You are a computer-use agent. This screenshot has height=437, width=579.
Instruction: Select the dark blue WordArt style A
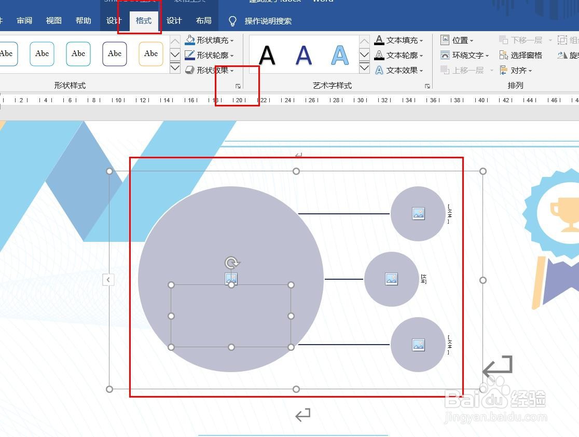click(303, 56)
